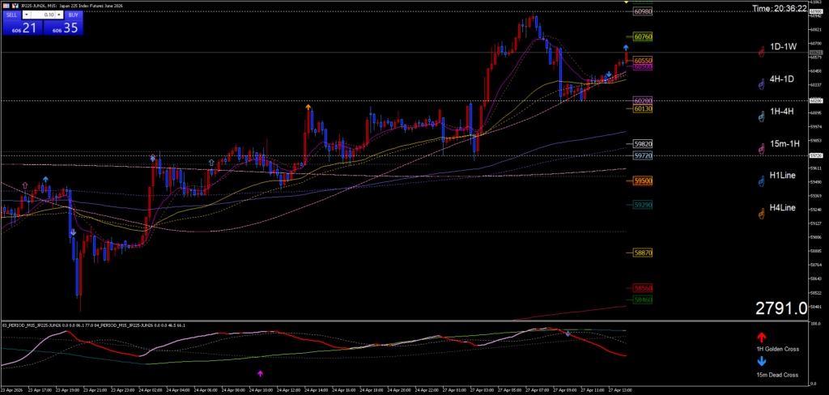Image resolution: width=829 pixels, height=395 pixels.
Task: Click the pink hand icon beside 15m-1H
Action: click(761, 149)
